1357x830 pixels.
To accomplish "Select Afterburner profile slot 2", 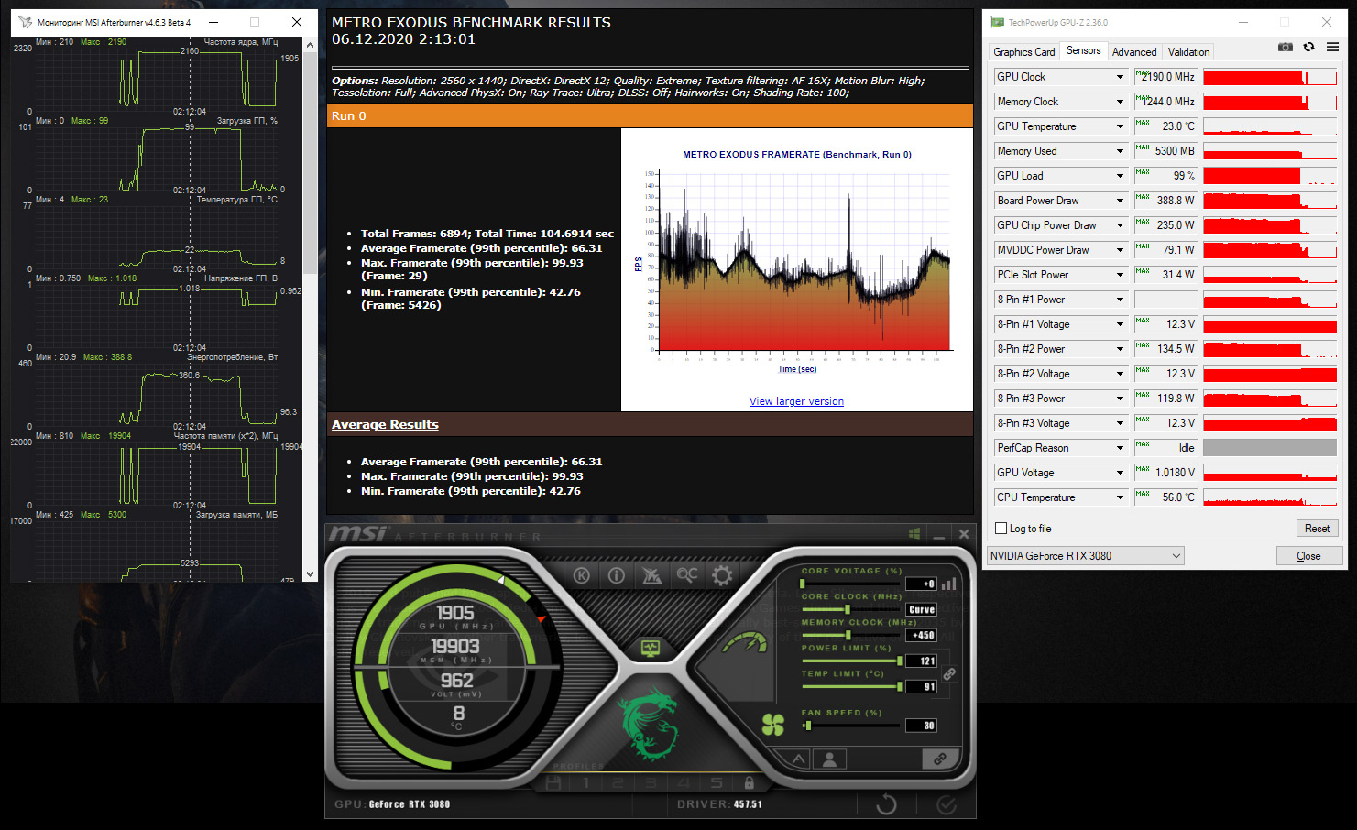I will pos(618,782).
